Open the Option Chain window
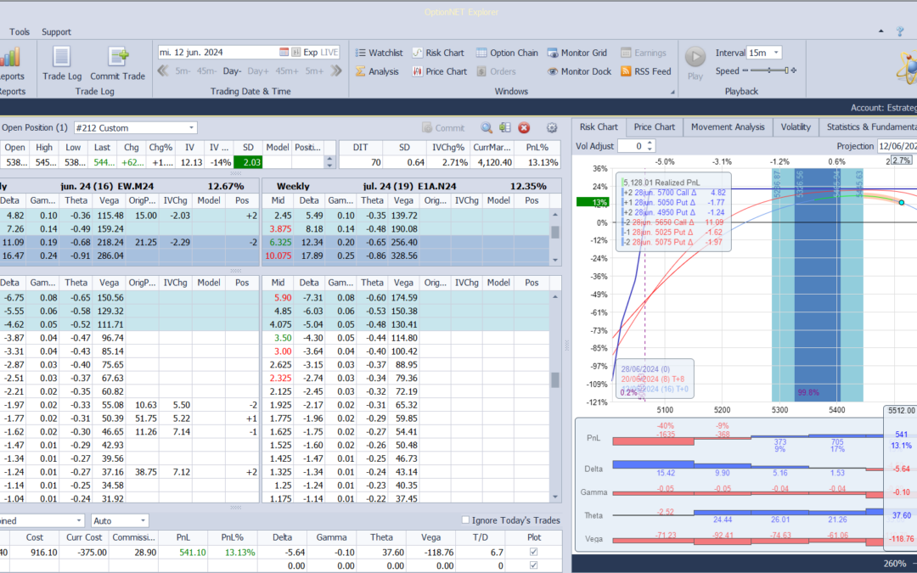This screenshot has height=573, width=917. (x=506, y=53)
